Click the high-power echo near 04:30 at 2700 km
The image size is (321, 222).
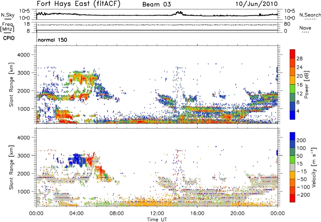[82, 78]
